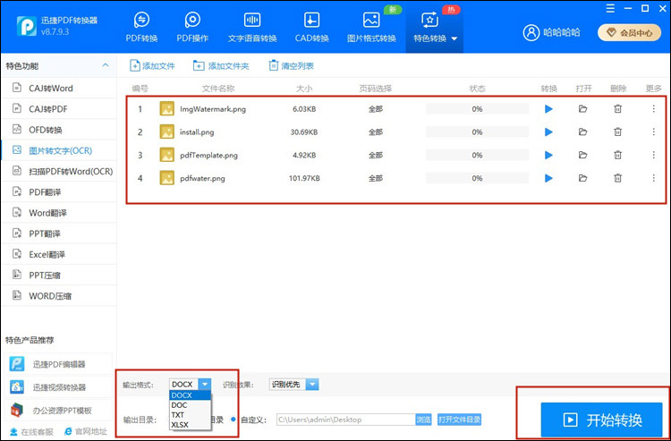Viewport: 671px width, 441px height.
Task: Select PDF翻译 in the sidebar
Action: (59, 192)
